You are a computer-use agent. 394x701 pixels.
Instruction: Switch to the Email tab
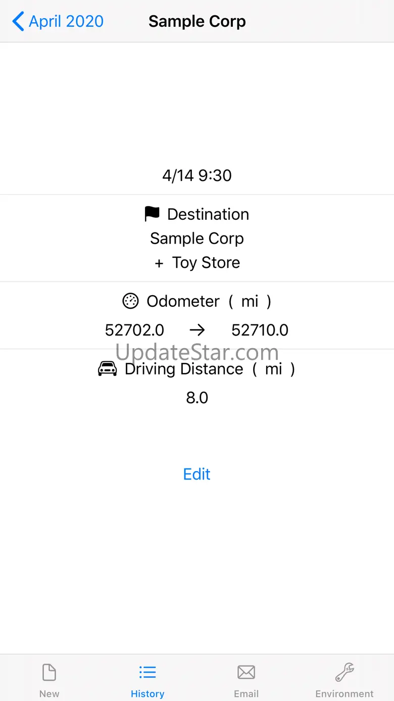(x=246, y=680)
